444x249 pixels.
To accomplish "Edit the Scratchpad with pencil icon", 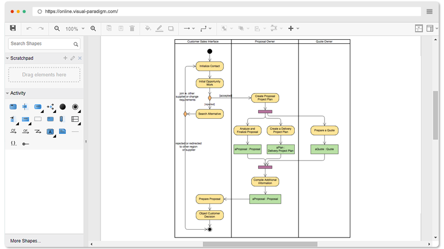I will click(72, 58).
